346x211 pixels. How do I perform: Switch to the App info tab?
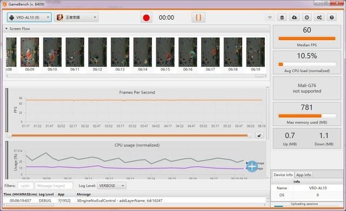[x=303, y=175]
